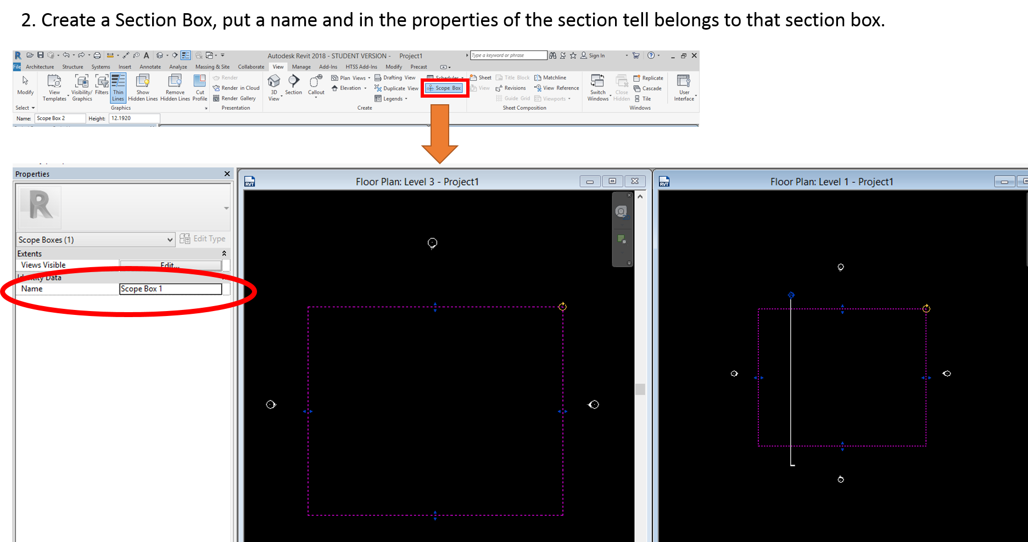Image resolution: width=1028 pixels, height=542 pixels.
Task: Click the Matchline tool
Action: pyautogui.click(x=551, y=77)
